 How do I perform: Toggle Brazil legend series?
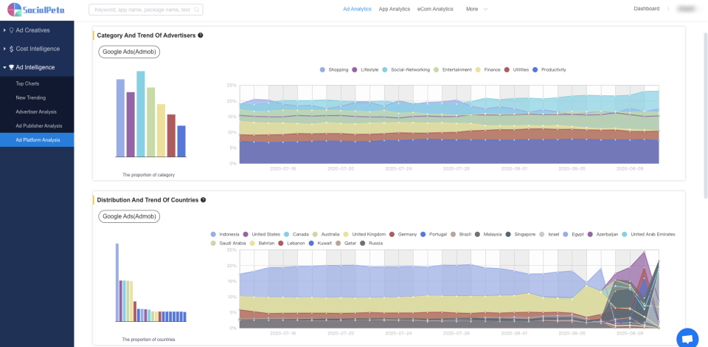point(461,234)
